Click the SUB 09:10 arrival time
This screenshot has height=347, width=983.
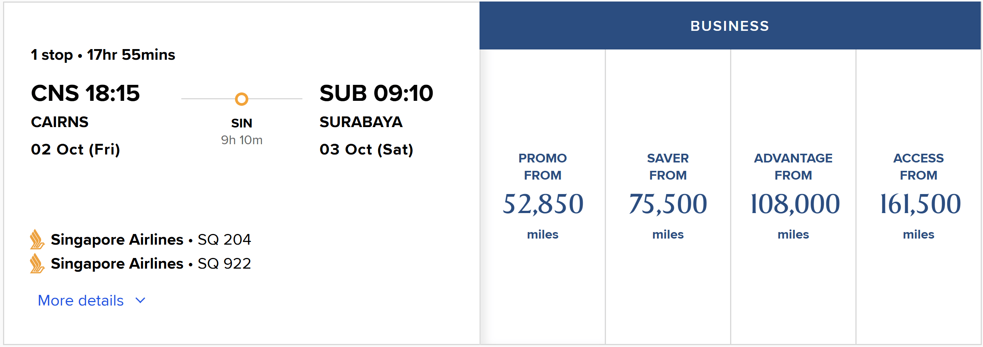click(376, 93)
